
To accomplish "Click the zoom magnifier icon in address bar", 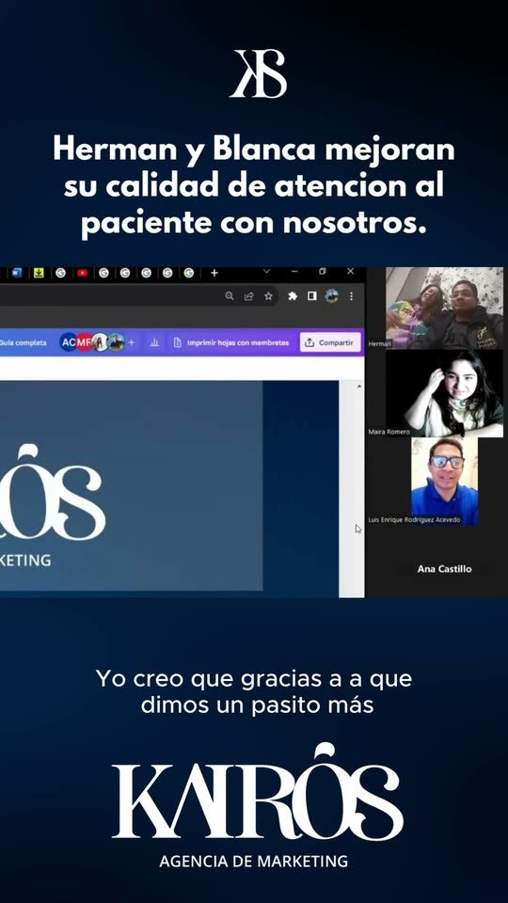I will pos(230,296).
